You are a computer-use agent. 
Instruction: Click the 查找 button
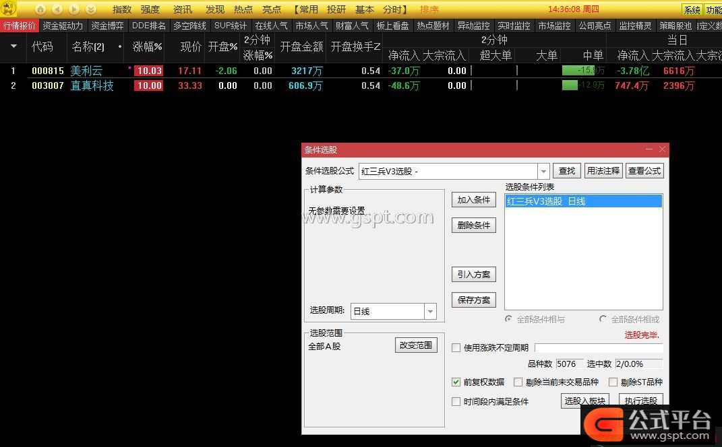point(567,171)
